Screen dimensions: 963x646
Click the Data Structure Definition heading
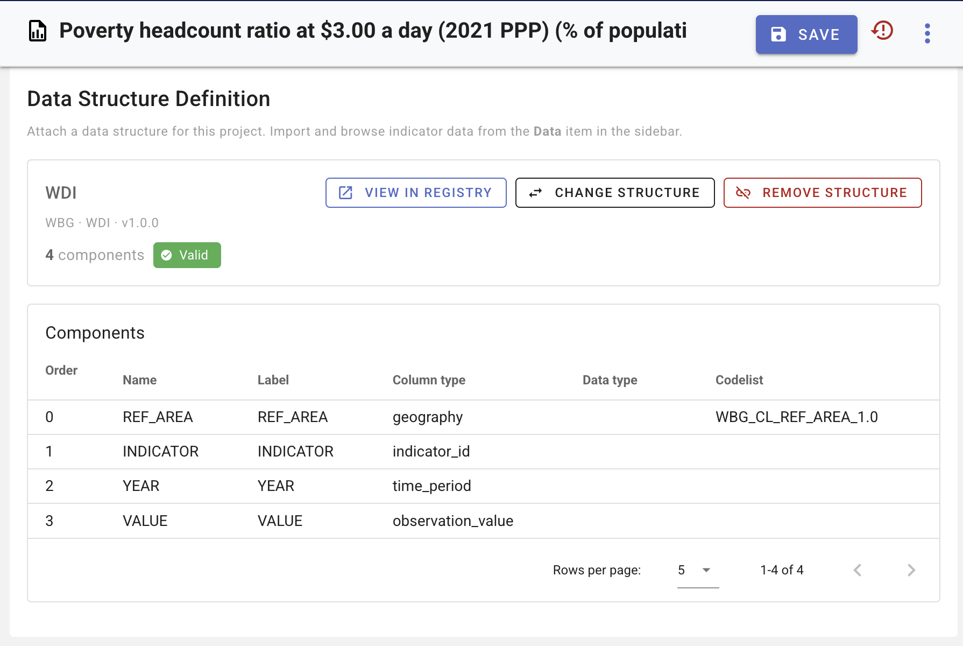point(148,99)
